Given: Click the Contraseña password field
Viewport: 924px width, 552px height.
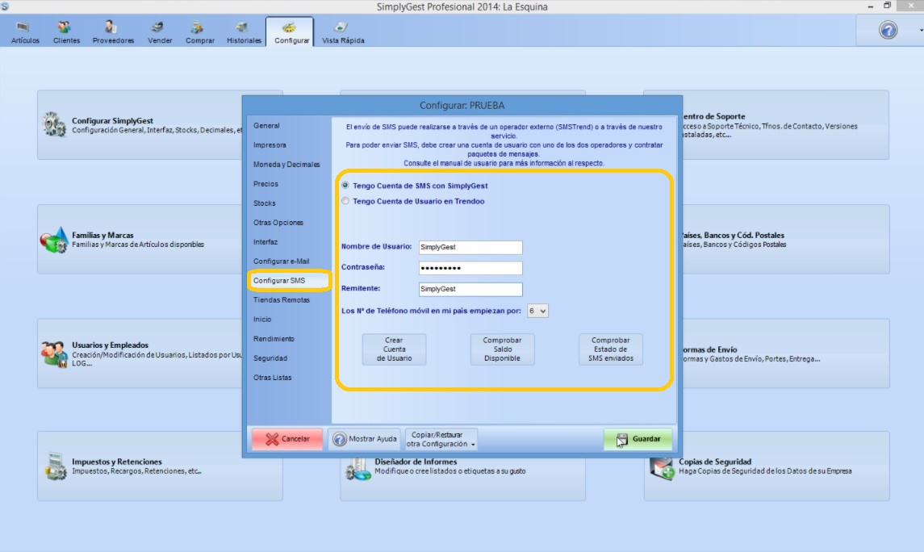Looking at the screenshot, I should (x=470, y=268).
